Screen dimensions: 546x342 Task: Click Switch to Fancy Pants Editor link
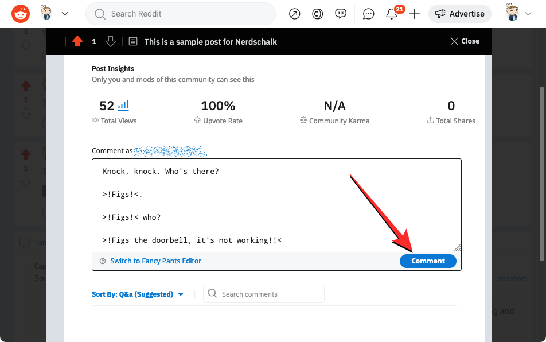click(x=155, y=261)
